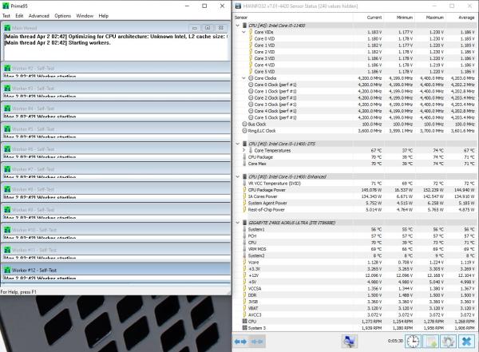Click the log sensors to file icon

tap(432, 341)
